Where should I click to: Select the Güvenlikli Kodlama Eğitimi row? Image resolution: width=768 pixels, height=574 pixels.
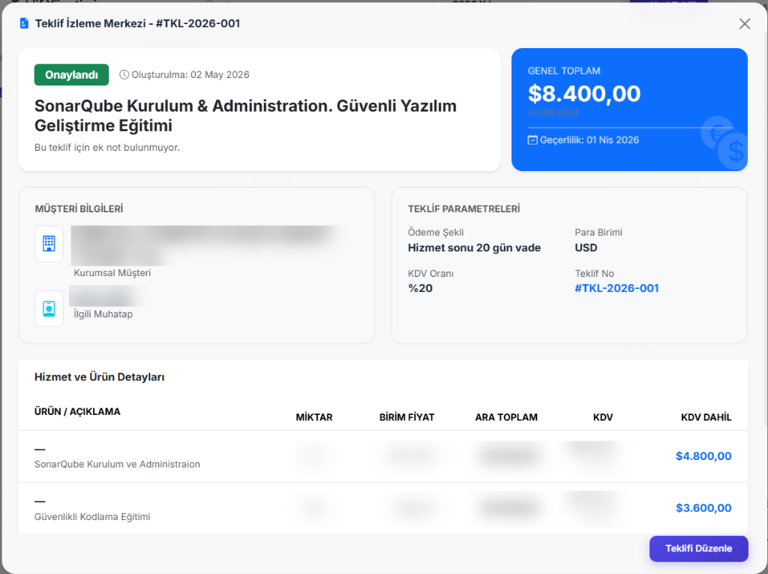pos(383,508)
